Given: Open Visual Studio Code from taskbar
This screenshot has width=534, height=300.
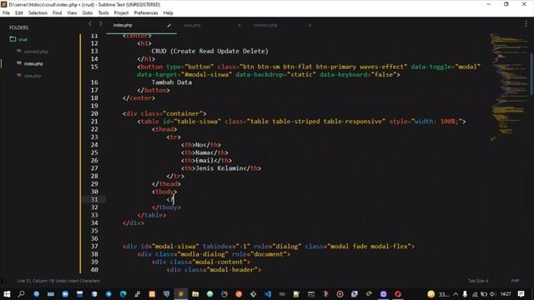Looking at the screenshot, I should pyautogui.click(x=268, y=294).
